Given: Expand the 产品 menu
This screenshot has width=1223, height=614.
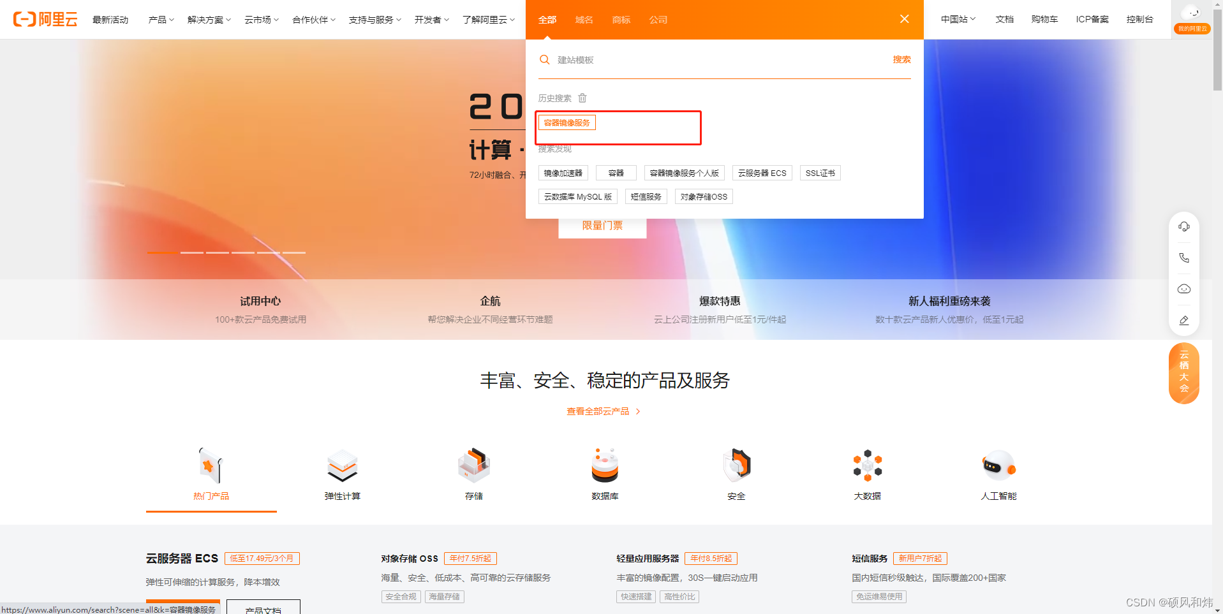Looking at the screenshot, I should (x=161, y=20).
